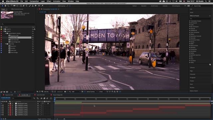Image resolution: width=213 pixels, height=120 pixels.
Task: Enable the Snapping checkbox
Action: coord(59,6)
